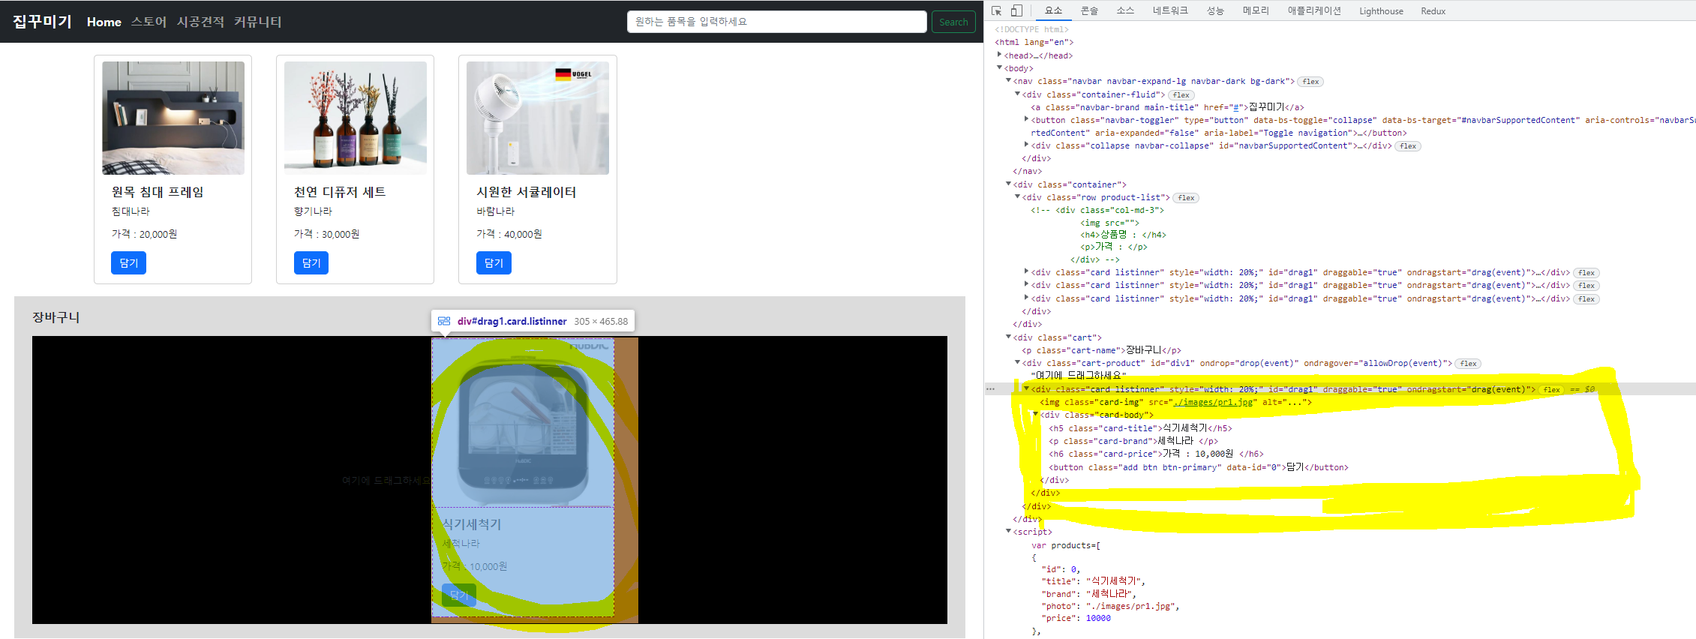Toggle the flex badge beside cart-product div
Viewport: 1696px width, 639px height.
click(x=1468, y=364)
